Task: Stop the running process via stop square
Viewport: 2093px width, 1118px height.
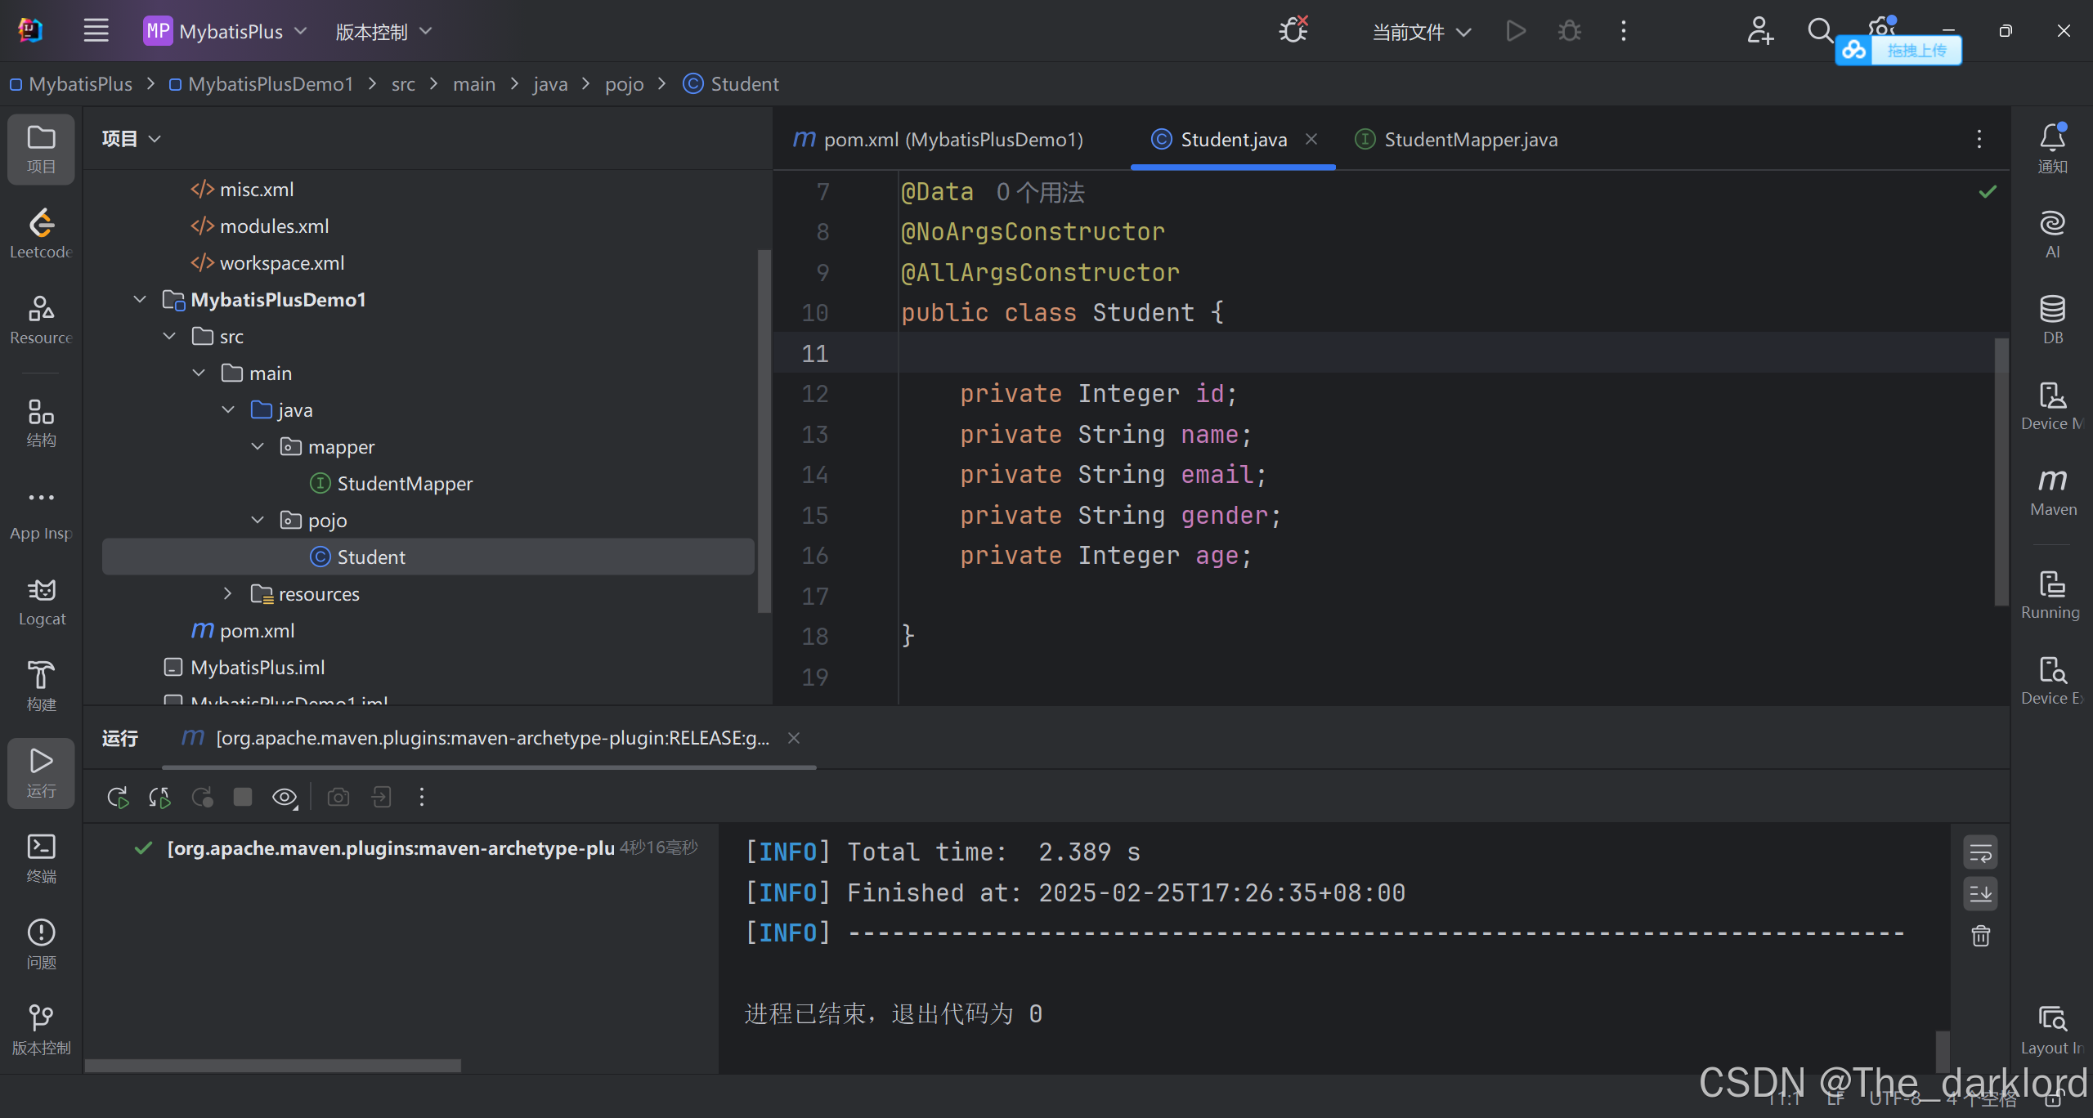Action: (x=242, y=797)
